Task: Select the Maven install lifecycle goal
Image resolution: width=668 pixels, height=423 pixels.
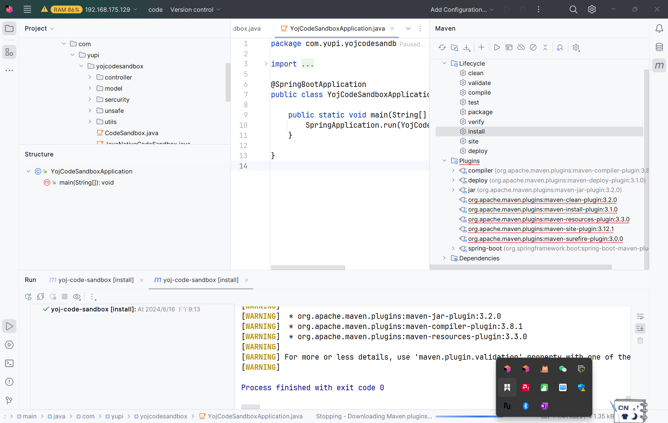Action: pyautogui.click(x=539, y=131)
